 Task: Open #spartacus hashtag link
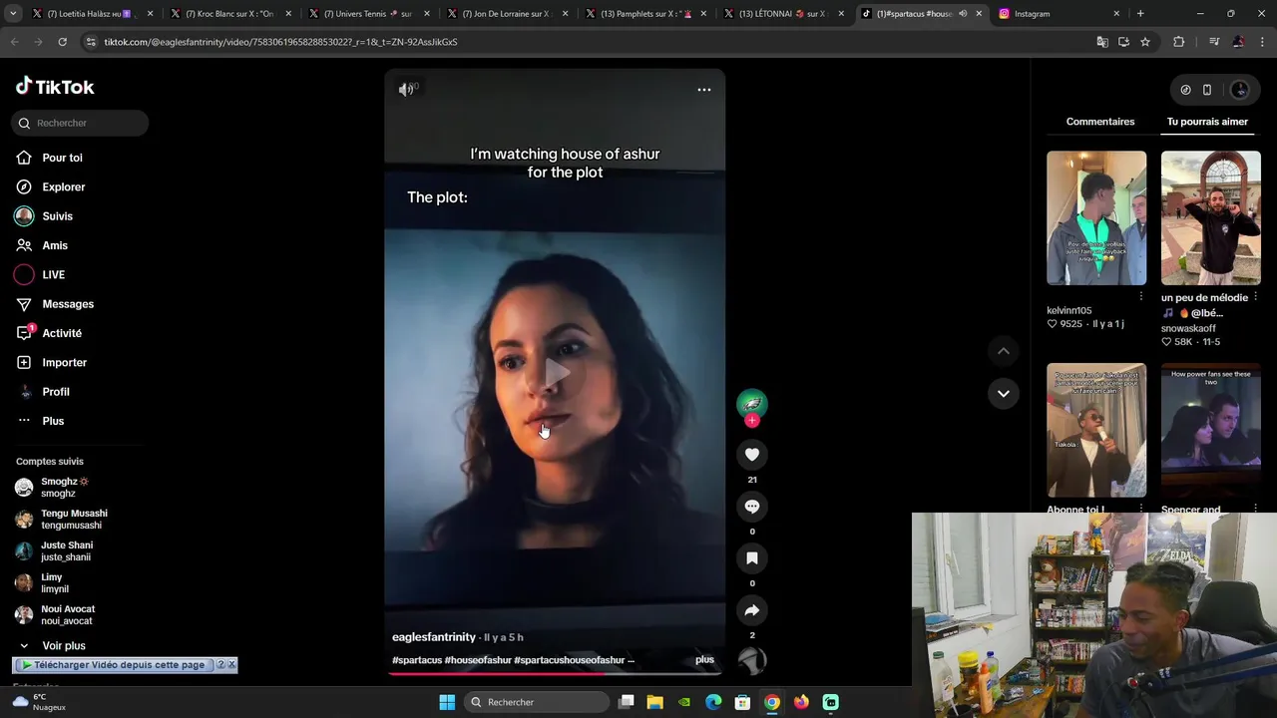click(x=417, y=660)
